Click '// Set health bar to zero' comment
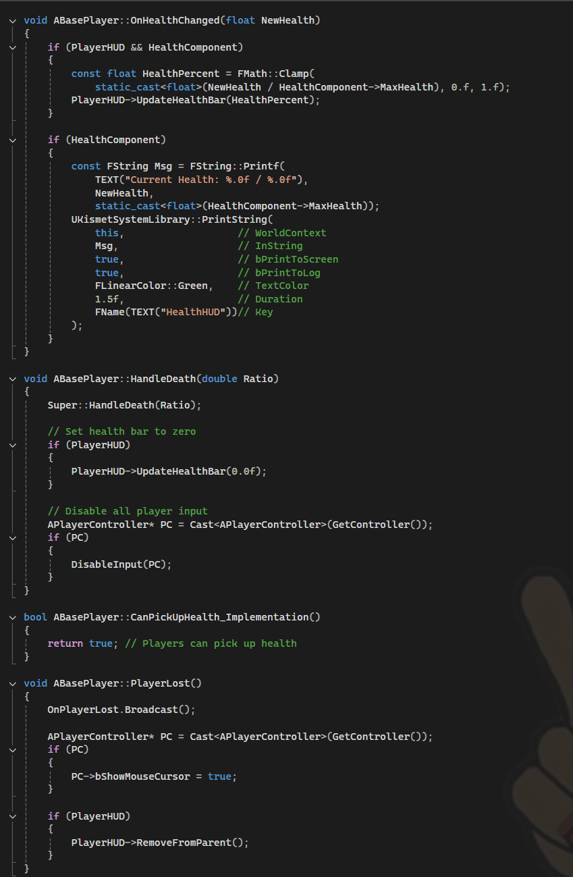This screenshot has width=573, height=877. pyautogui.click(x=122, y=431)
